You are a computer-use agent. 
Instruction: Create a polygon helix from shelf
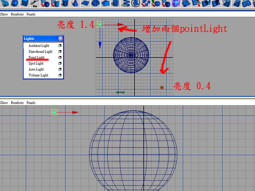tap(126, 3)
